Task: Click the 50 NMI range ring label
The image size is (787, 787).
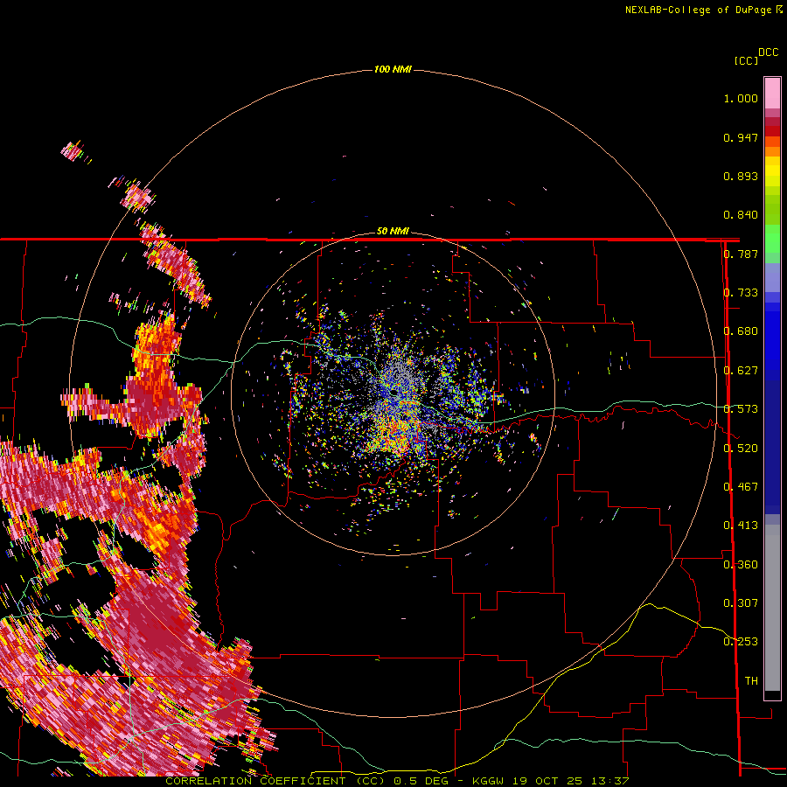Action: point(393,231)
